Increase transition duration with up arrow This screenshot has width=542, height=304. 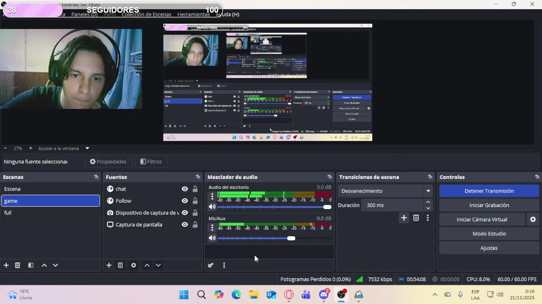pos(428,202)
